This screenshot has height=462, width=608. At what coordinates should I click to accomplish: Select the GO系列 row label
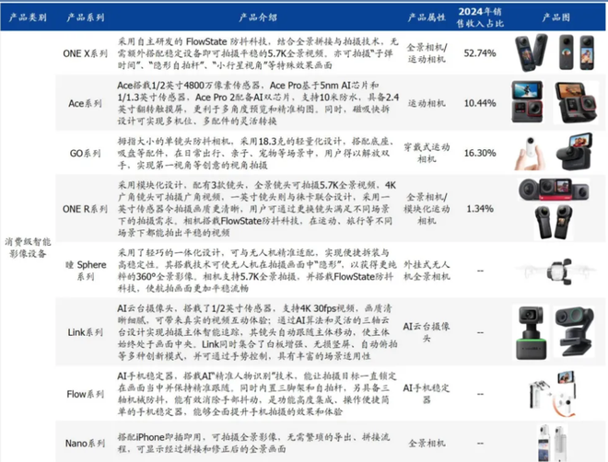pyautogui.click(x=86, y=154)
